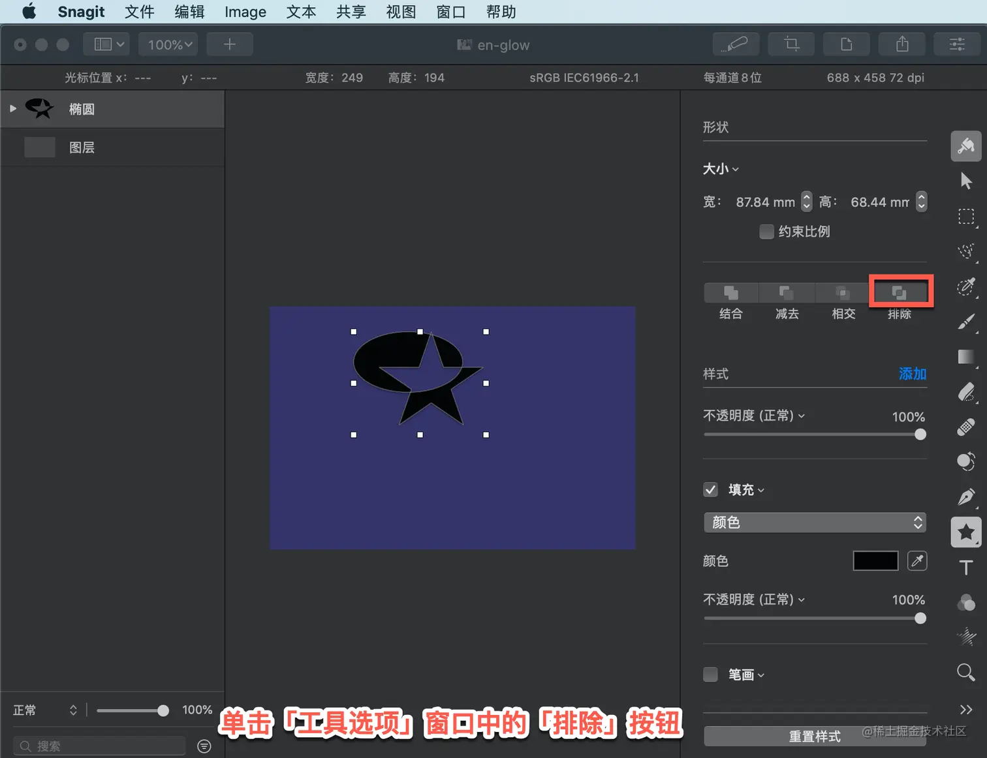Pick color with the eyedropper icon

coord(917,561)
